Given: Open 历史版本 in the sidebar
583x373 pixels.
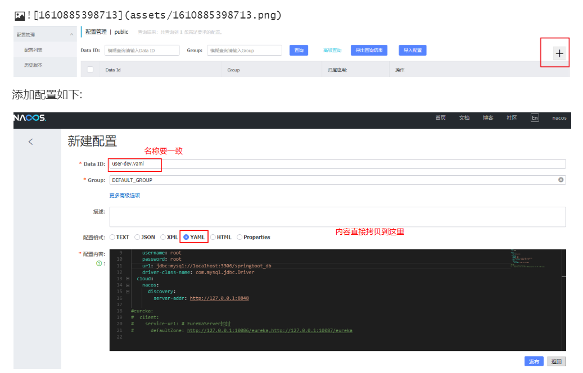Looking at the screenshot, I should [x=34, y=65].
